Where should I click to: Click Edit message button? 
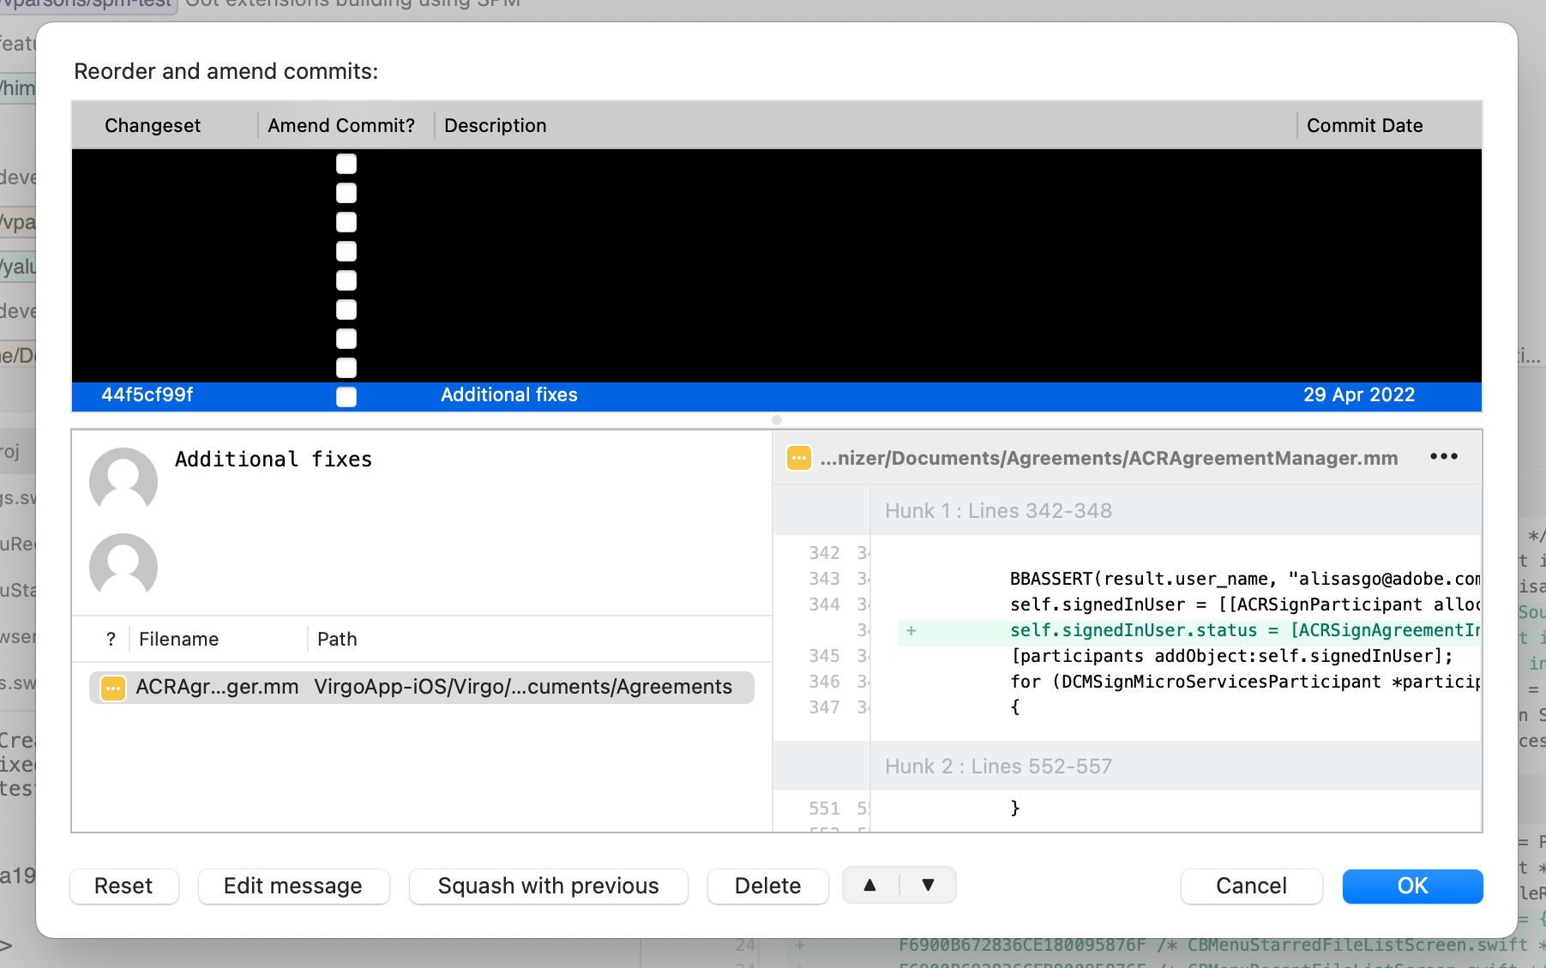click(x=293, y=886)
